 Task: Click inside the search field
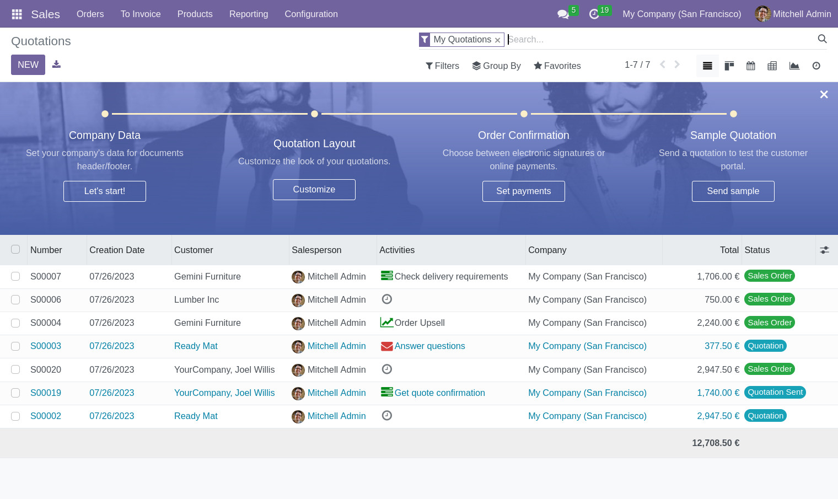(x=606, y=39)
